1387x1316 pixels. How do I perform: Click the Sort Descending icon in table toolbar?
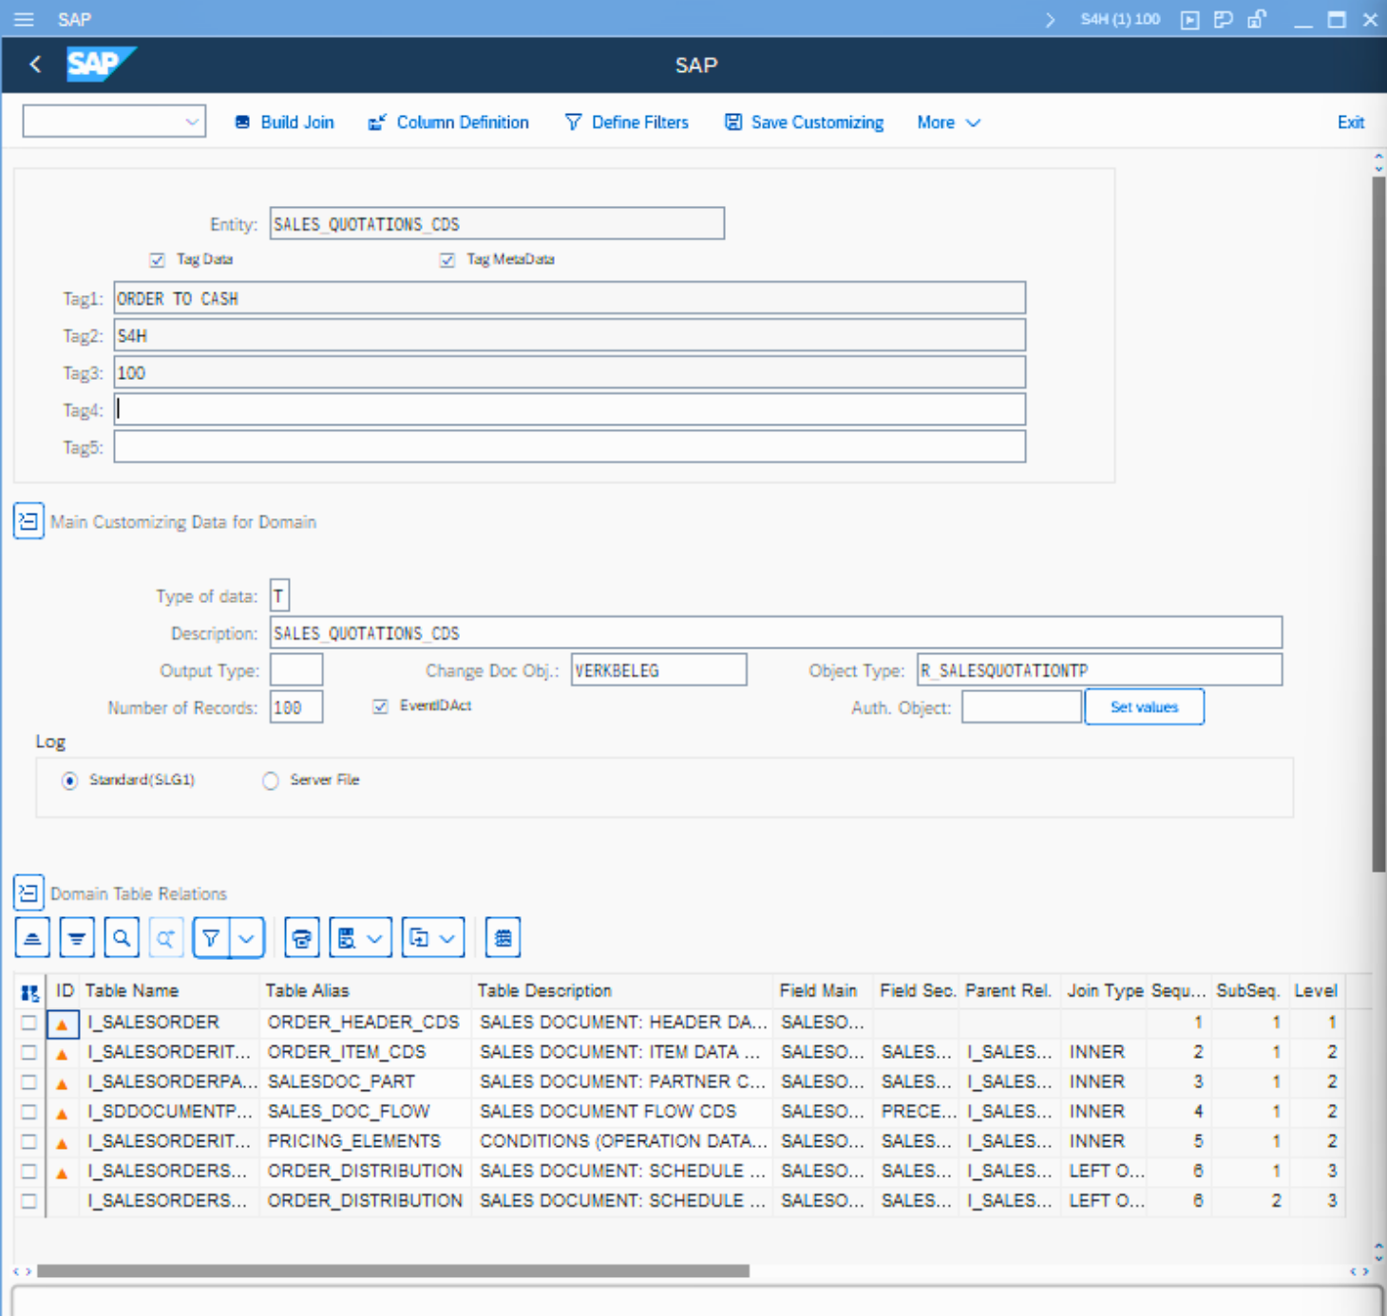77,938
